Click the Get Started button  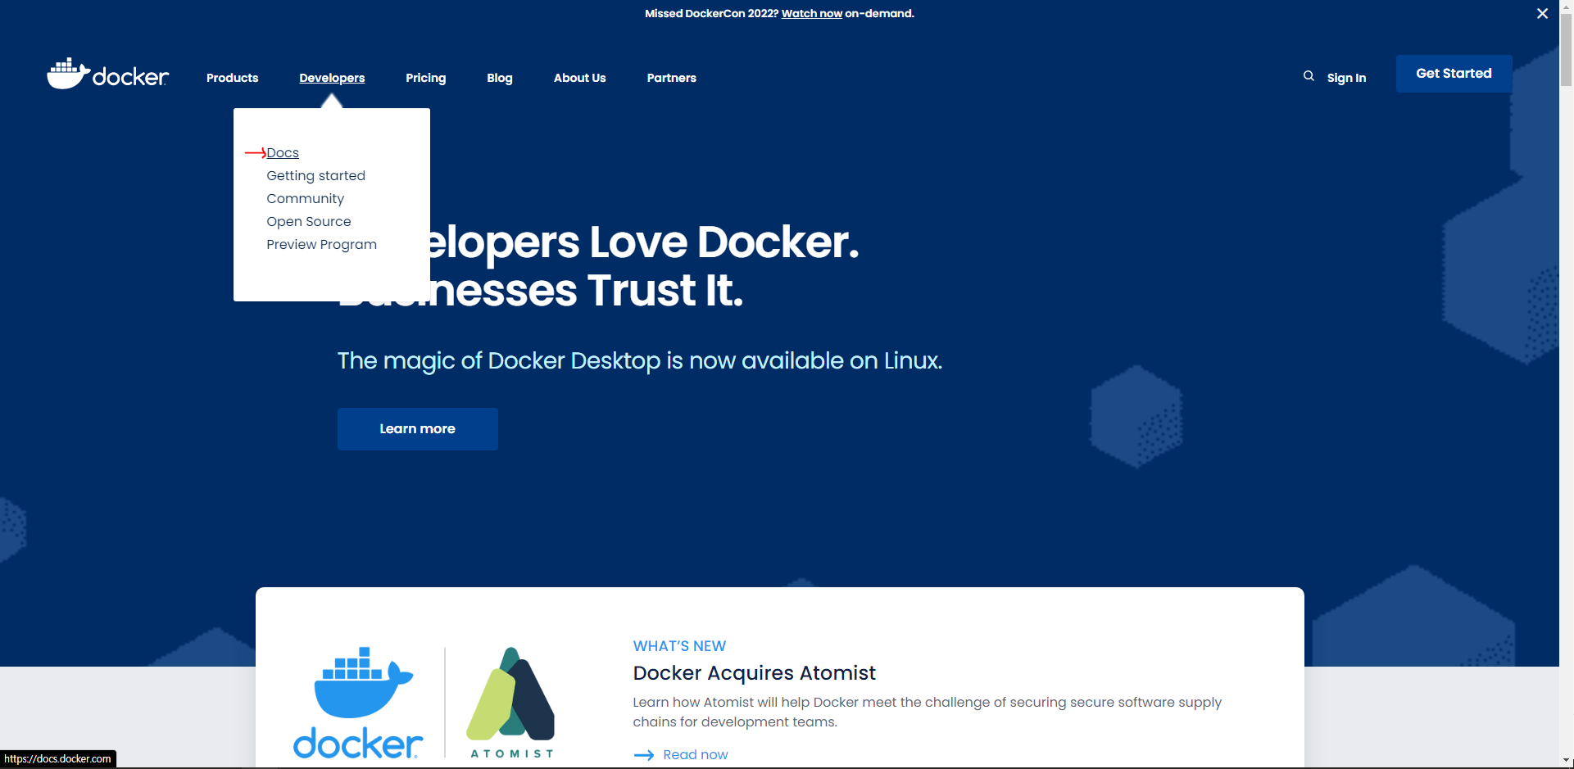tap(1454, 74)
